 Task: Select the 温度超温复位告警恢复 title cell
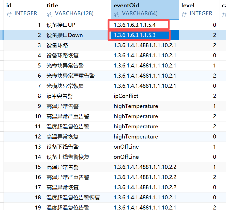[73, 197]
